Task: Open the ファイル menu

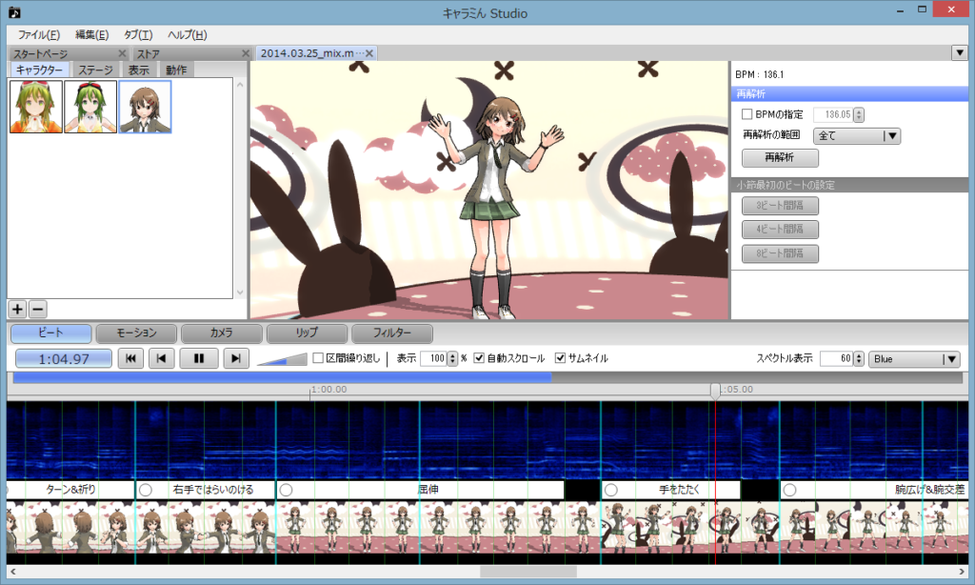Action: point(39,34)
